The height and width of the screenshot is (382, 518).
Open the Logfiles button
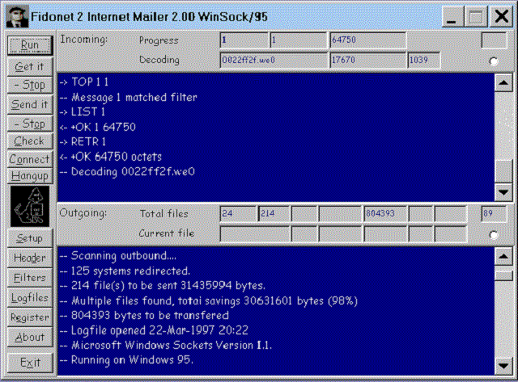pyautogui.click(x=30, y=298)
